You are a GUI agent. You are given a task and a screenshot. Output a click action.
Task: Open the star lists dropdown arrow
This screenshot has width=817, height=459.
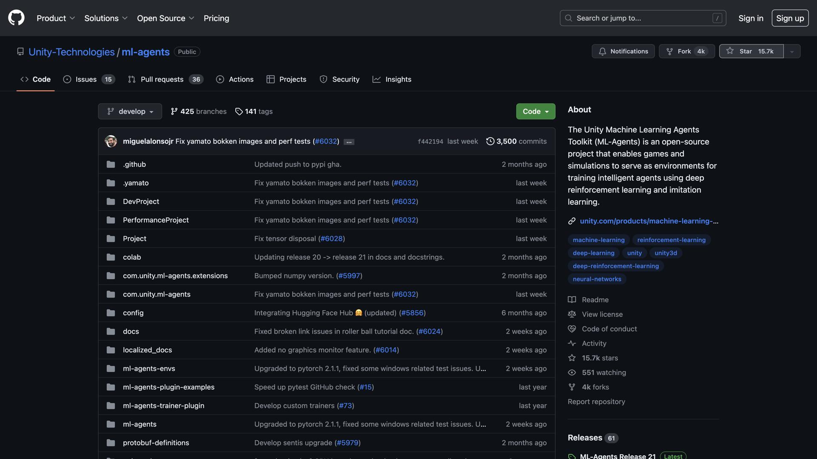[792, 51]
